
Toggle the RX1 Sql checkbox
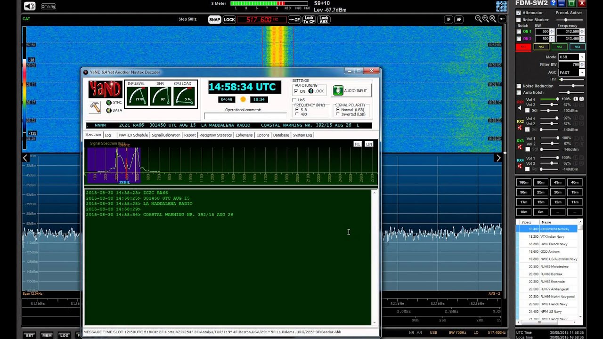[528, 110]
